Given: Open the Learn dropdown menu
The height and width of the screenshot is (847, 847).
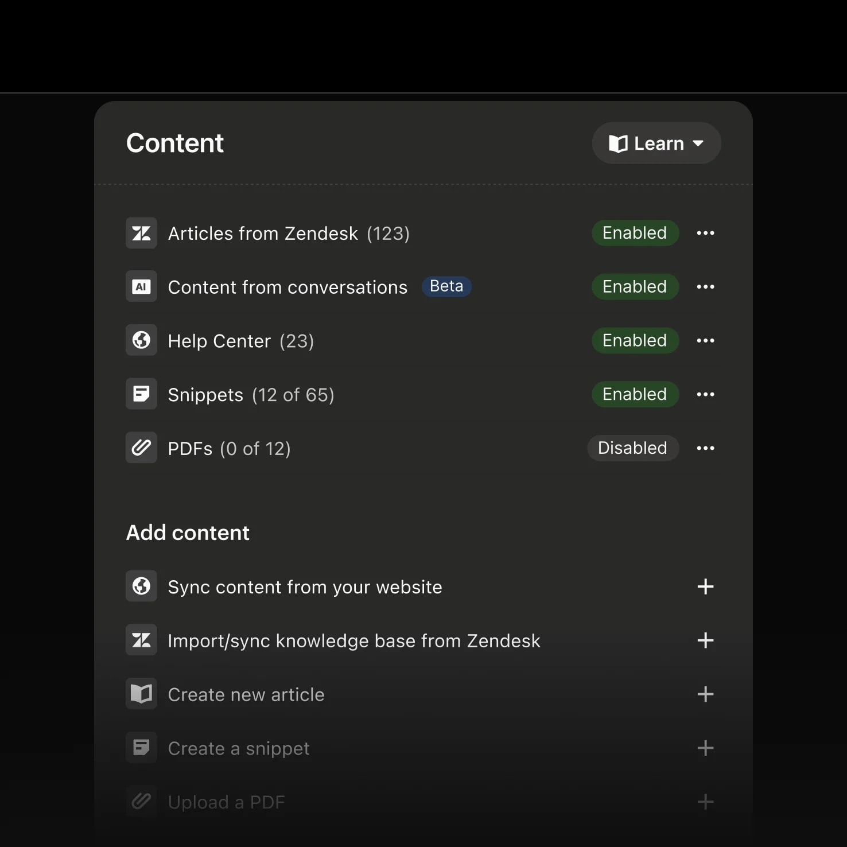Looking at the screenshot, I should pos(656,143).
